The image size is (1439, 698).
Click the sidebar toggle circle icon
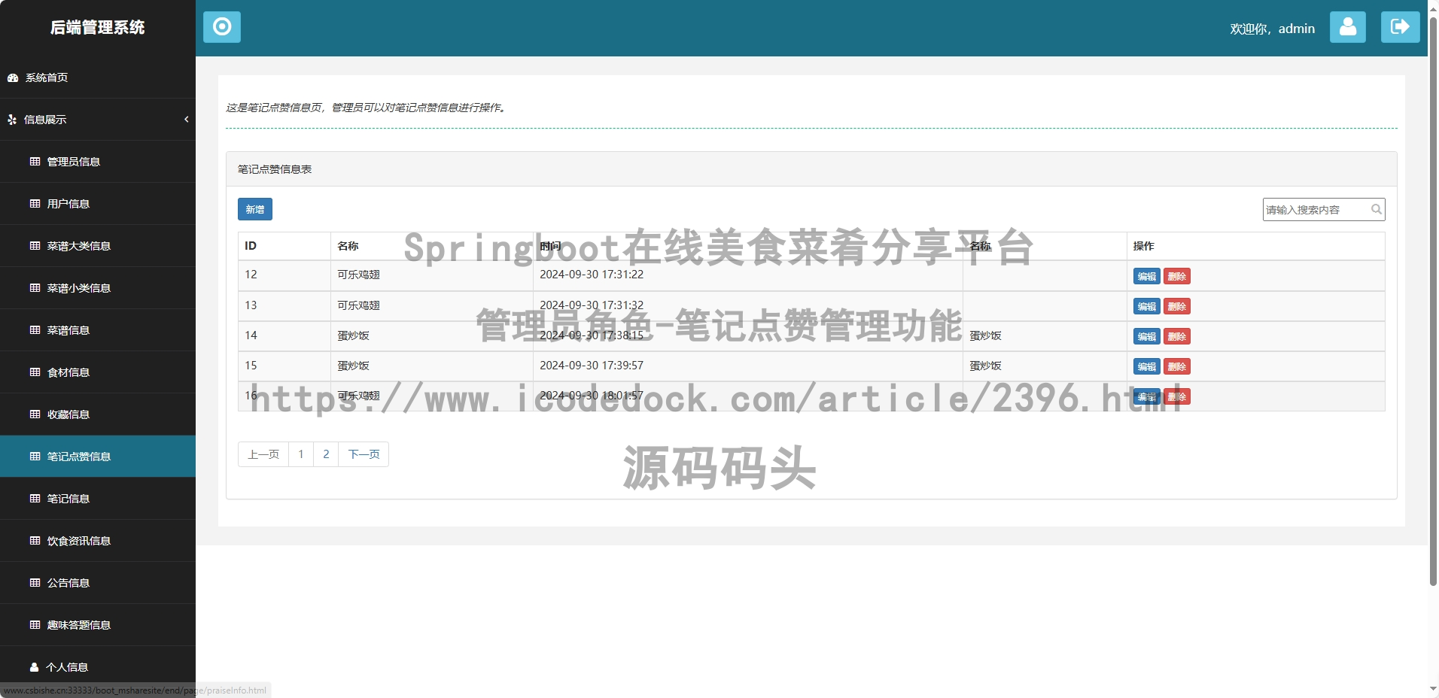[222, 27]
